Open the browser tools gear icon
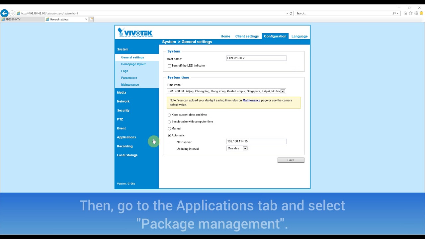This screenshot has width=425, height=239. tap(416, 13)
